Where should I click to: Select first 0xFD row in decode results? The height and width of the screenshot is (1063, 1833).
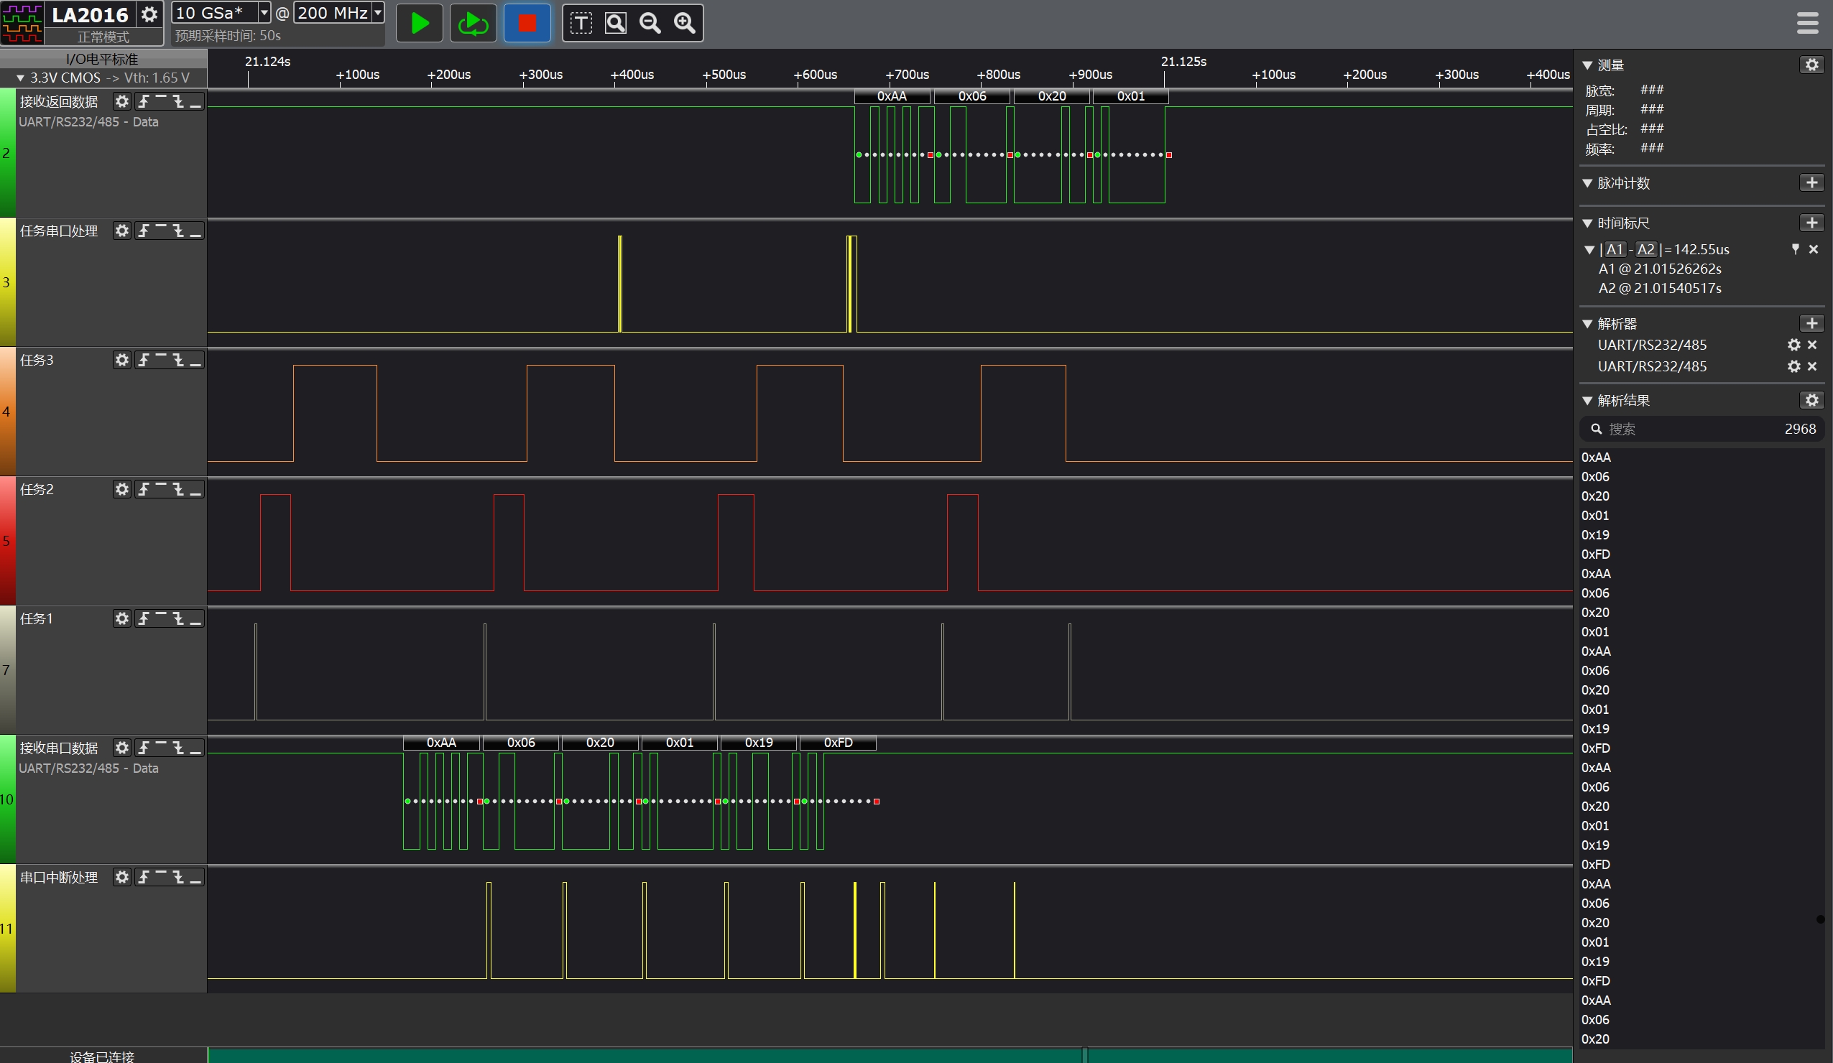coord(1596,554)
